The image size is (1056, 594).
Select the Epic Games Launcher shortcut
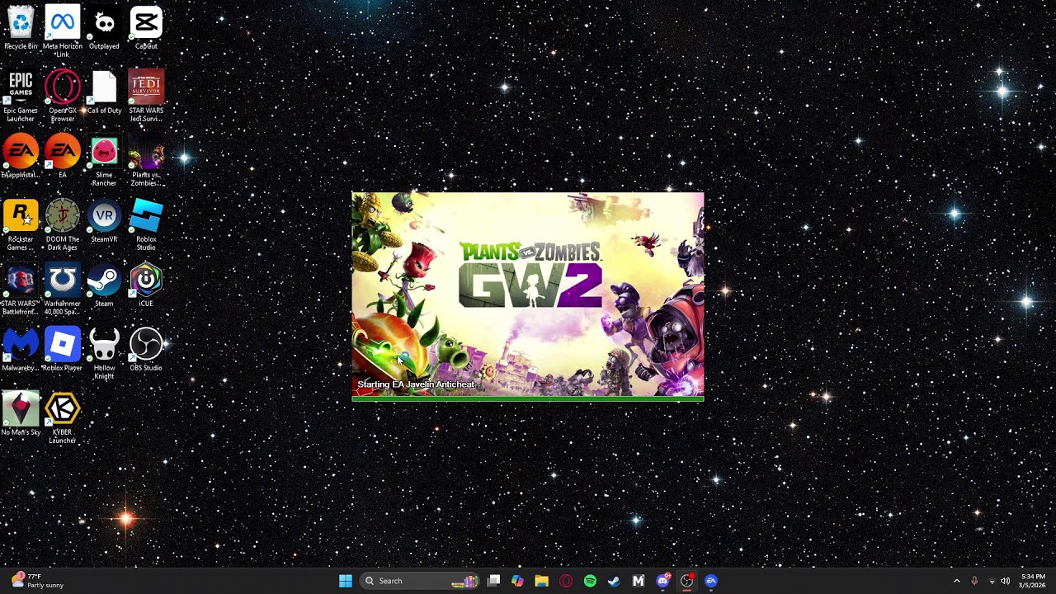tap(21, 97)
